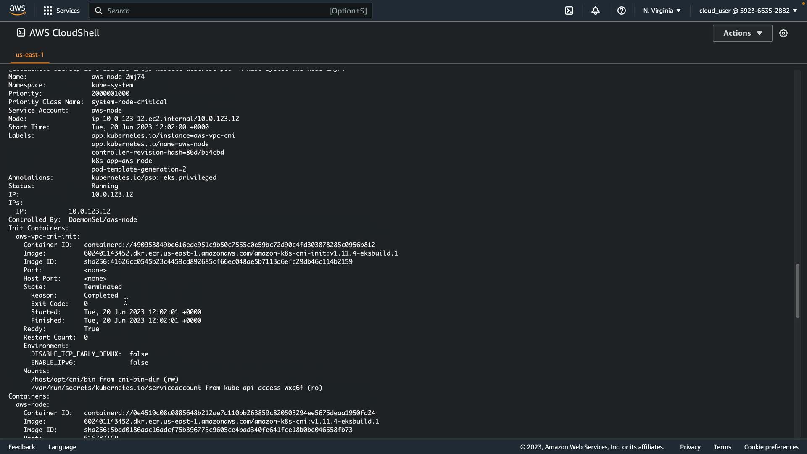Click the magnifier icon in search bar
The image size is (807, 454).
98,11
